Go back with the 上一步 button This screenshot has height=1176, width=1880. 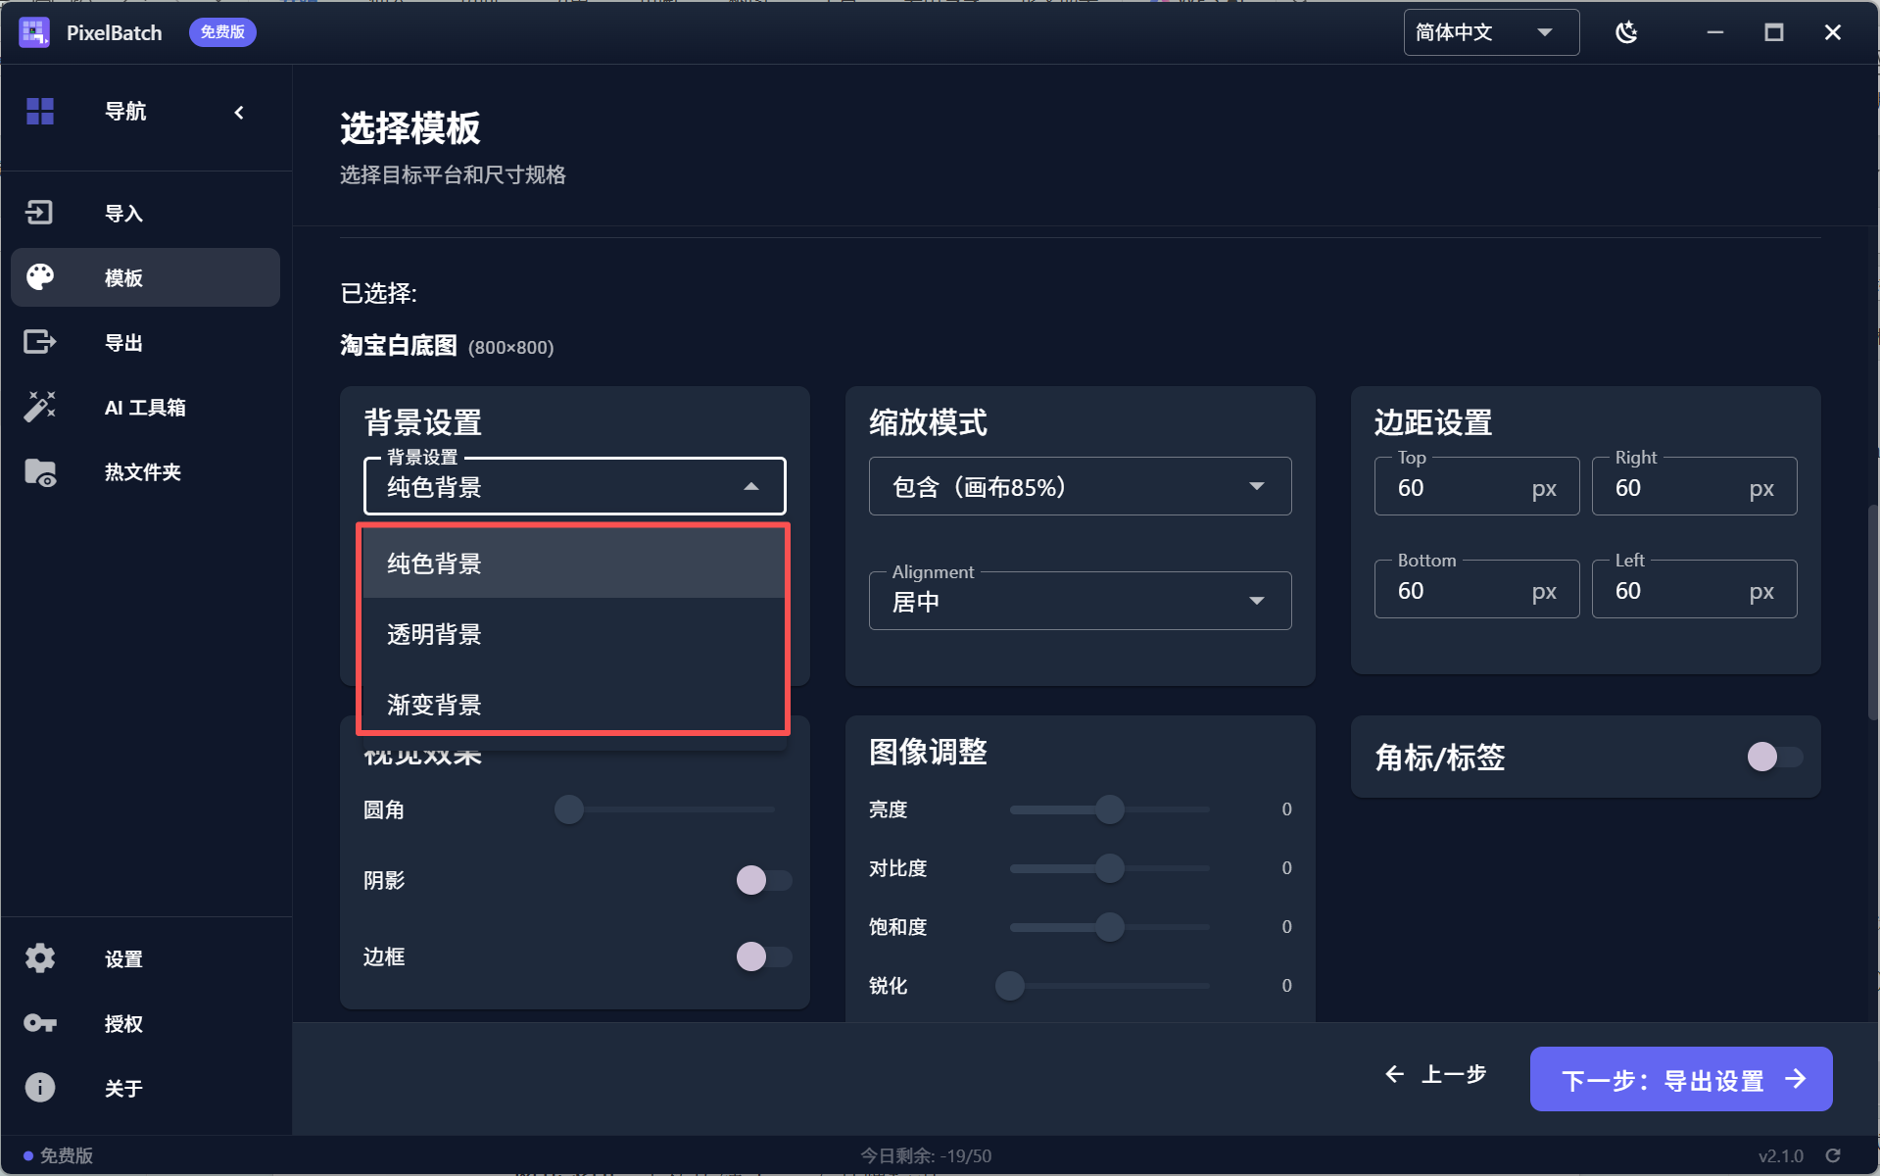(1436, 1075)
